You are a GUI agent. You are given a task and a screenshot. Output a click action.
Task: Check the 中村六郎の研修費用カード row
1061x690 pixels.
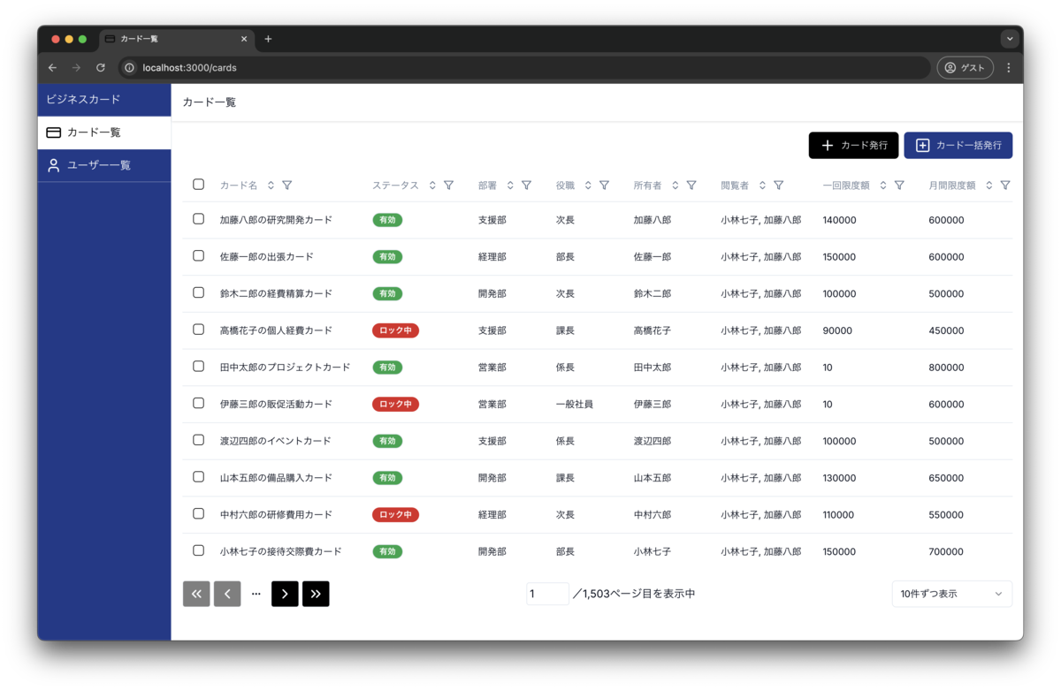[x=198, y=513]
